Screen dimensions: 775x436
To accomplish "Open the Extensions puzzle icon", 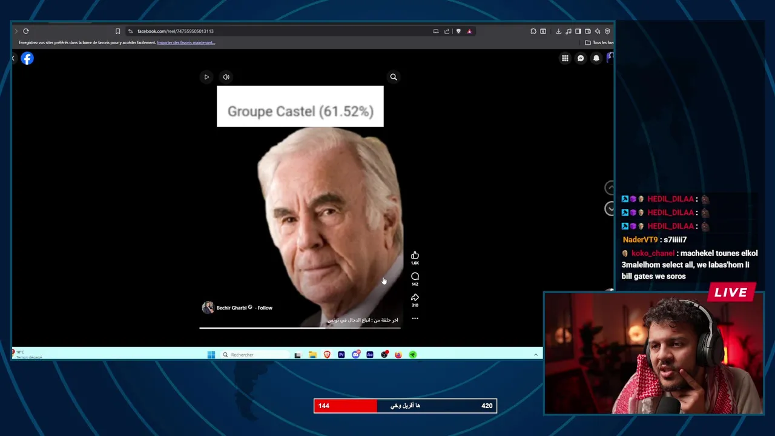I will (x=533, y=31).
